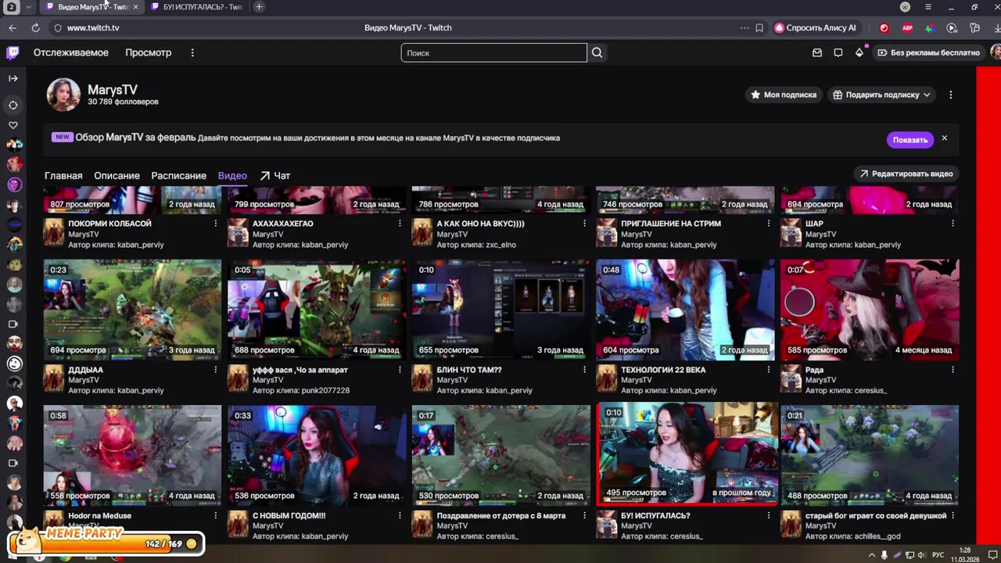The height and width of the screenshot is (563, 1001).
Task: Open channel three-dot menu beside Подарить подписку
Action: (x=951, y=95)
